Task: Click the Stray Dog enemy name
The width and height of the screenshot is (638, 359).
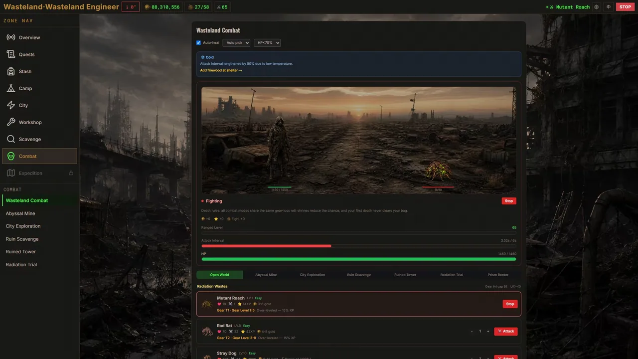Action: point(227,354)
